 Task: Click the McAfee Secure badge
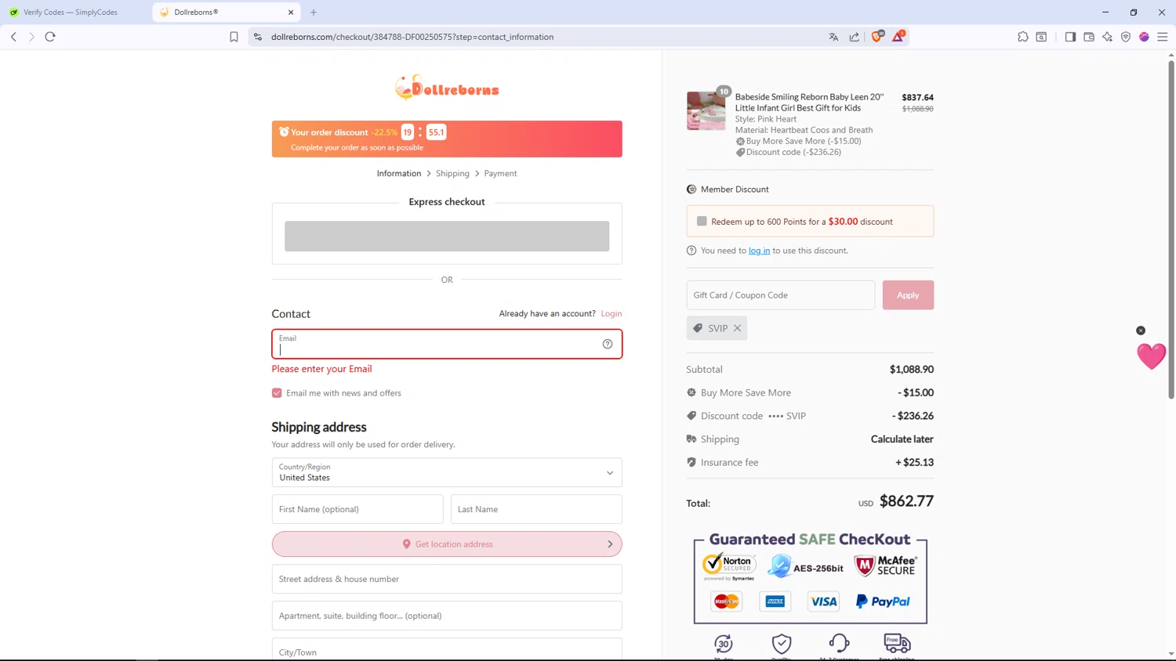pos(885,565)
